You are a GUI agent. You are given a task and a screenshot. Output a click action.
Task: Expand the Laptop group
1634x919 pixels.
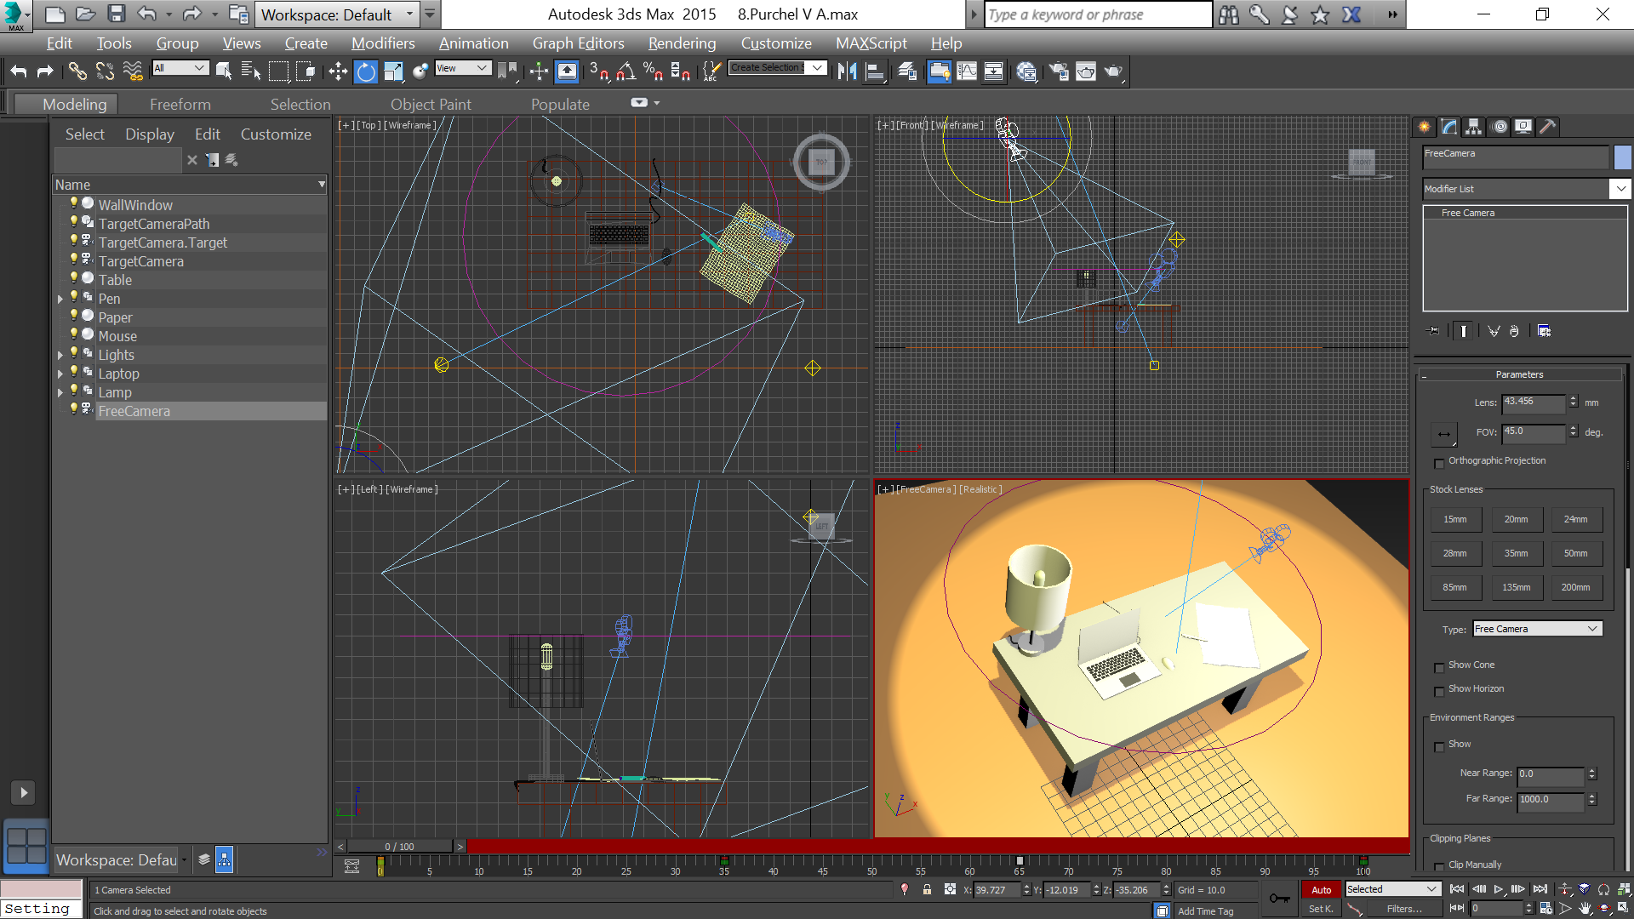click(x=60, y=374)
